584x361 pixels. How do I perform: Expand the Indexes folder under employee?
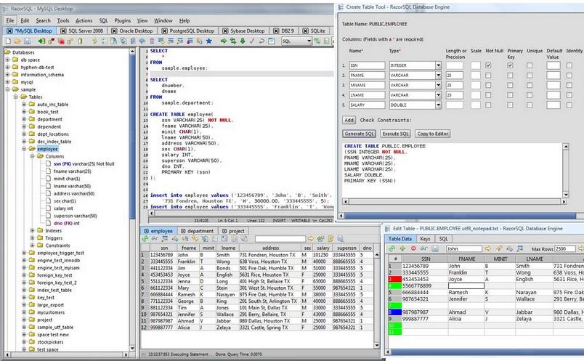click(32, 230)
